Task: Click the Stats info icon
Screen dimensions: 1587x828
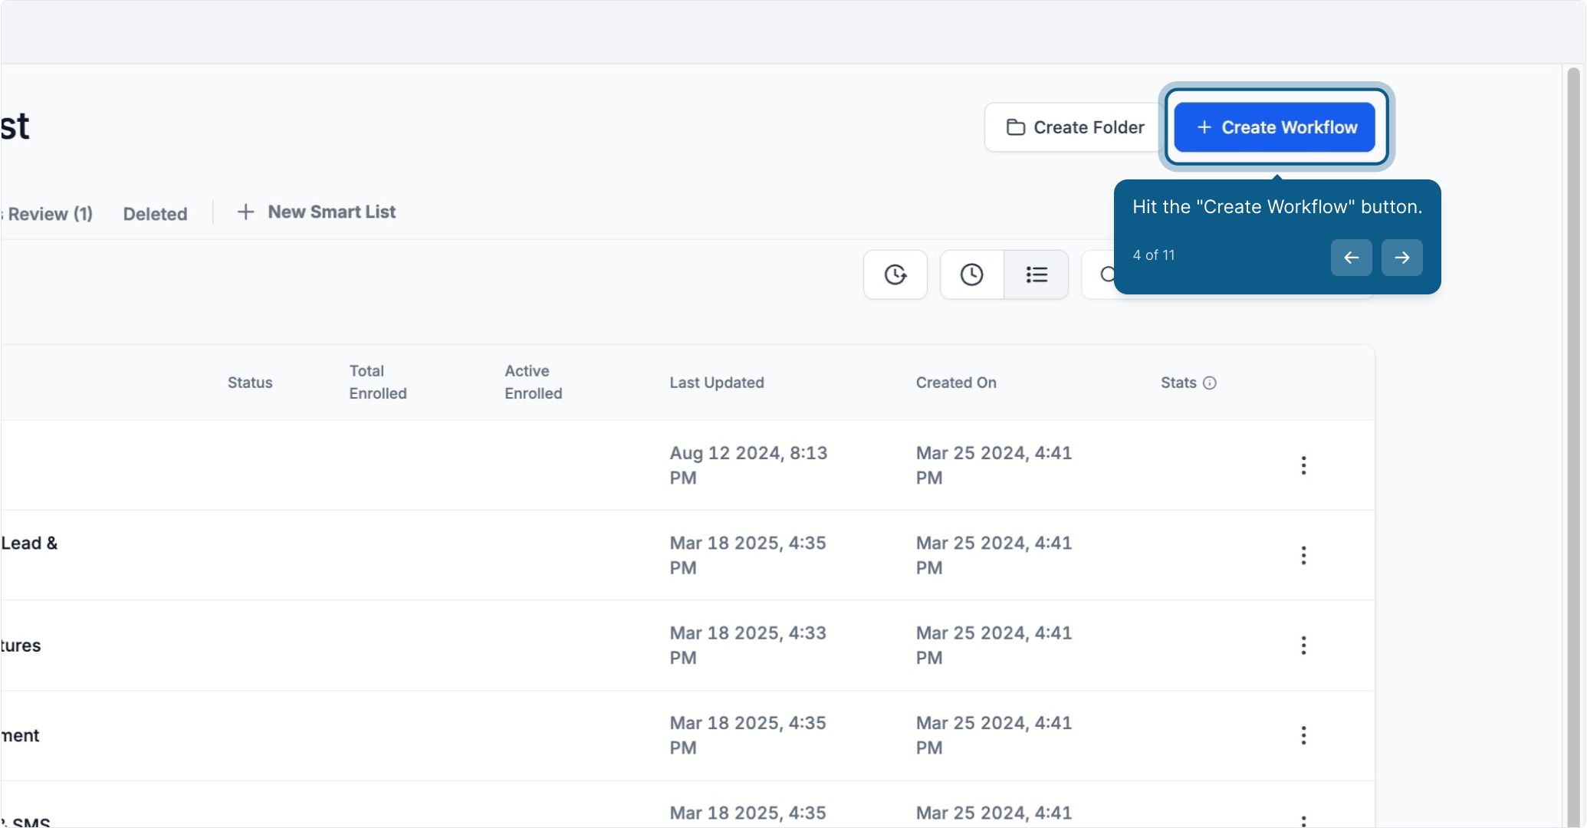Action: point(1209,383)
